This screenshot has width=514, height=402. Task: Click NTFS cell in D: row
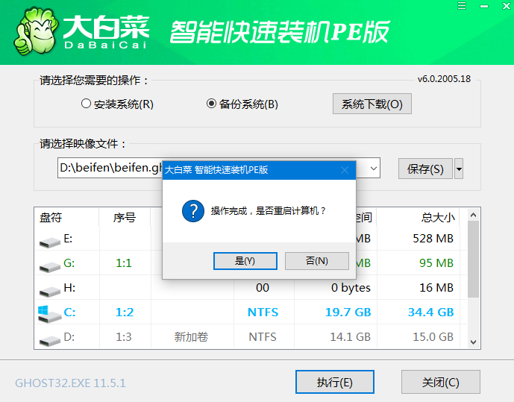pos(263,337)
